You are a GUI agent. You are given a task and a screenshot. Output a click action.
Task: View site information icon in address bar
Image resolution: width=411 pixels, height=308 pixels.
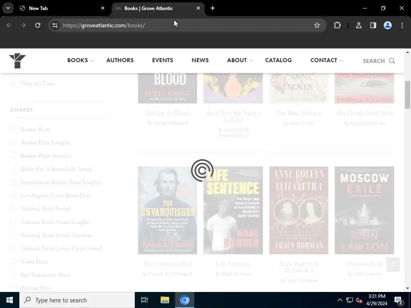pyautogui.click(x=55, y=25)
